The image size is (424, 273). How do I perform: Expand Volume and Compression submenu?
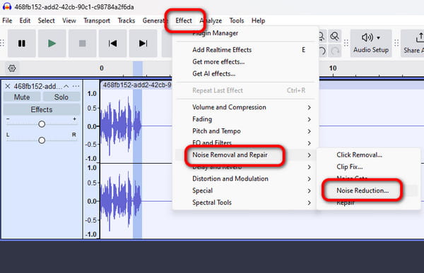245,107
